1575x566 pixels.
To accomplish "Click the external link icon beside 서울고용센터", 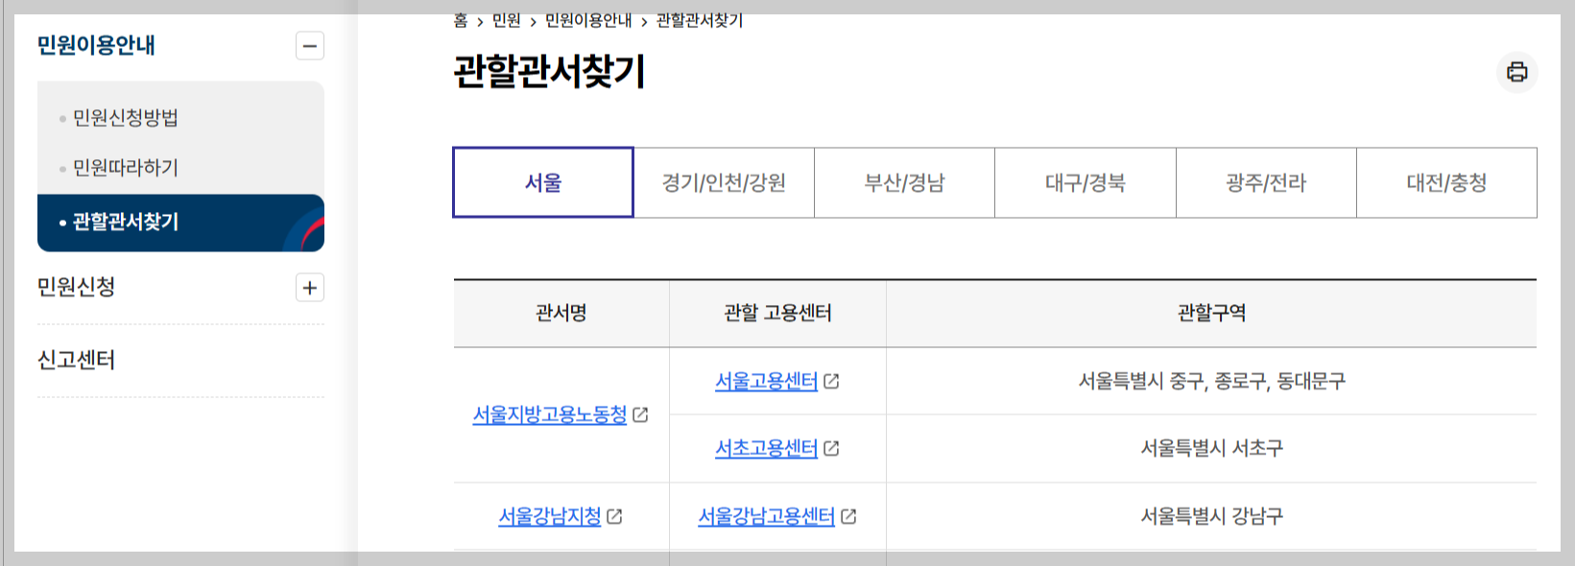I will coord(830,380).
